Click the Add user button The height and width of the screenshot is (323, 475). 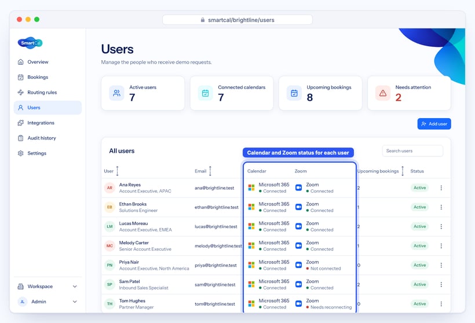[434, 124]
